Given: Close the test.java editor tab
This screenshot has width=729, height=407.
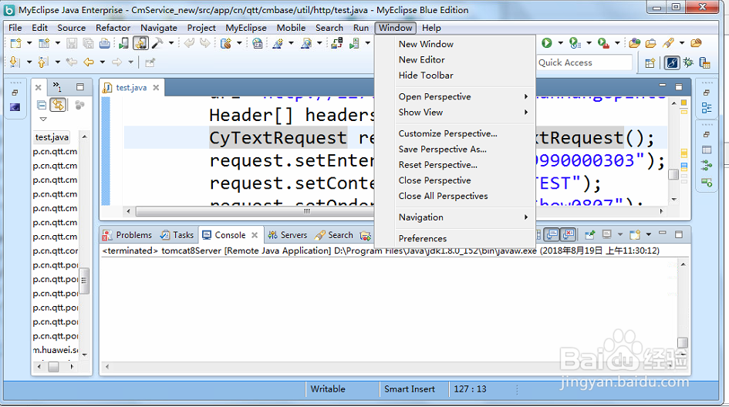Looking at the screenshot, I should coord(156,87).
